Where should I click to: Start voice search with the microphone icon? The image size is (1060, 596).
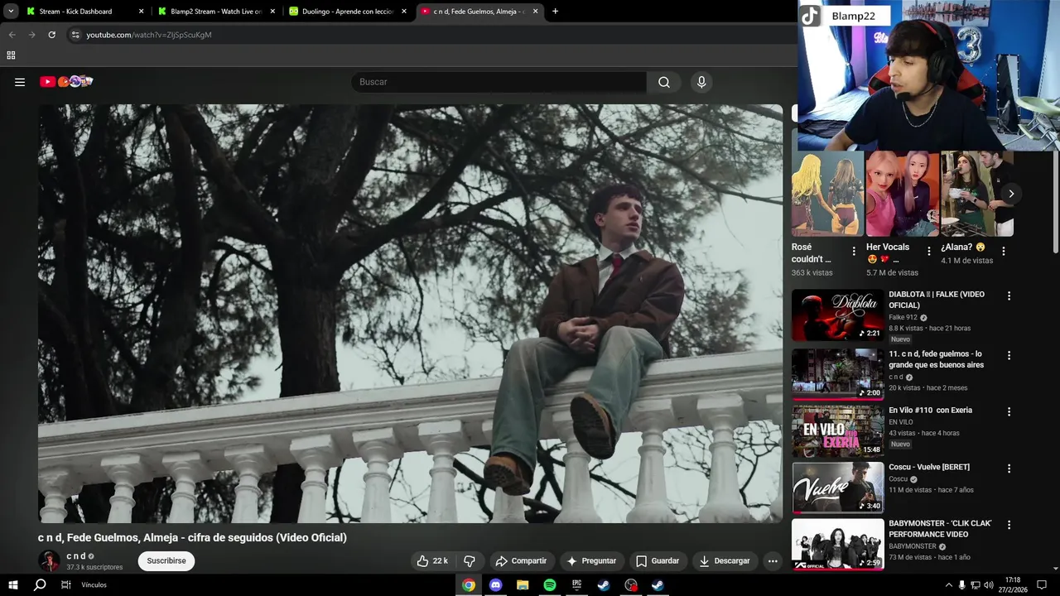(701, 82)
